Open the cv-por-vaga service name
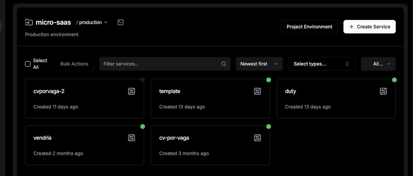Viewport: 413px width, 176px height. click(x=174, y=138)
